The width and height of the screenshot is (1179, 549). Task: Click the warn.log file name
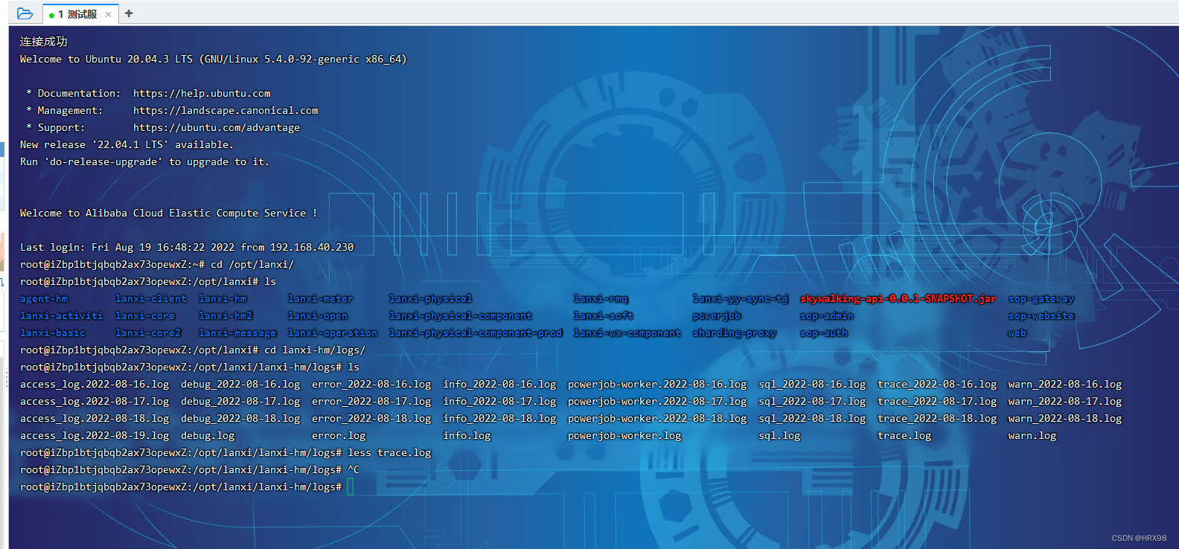click(x=1032, y=435)
